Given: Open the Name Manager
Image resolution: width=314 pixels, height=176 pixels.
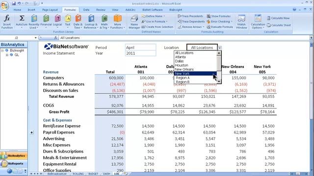Looking at the screenshot, I should [x=134, y=22].
